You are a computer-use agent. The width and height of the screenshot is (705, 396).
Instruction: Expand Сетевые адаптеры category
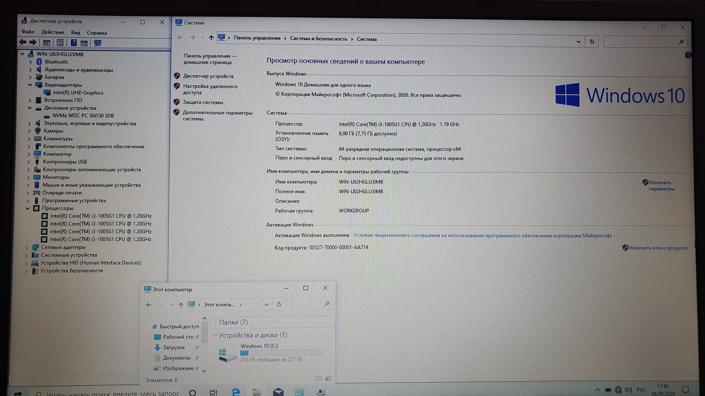(27, 247)
